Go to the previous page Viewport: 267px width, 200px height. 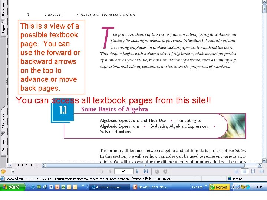coord(110,171)
